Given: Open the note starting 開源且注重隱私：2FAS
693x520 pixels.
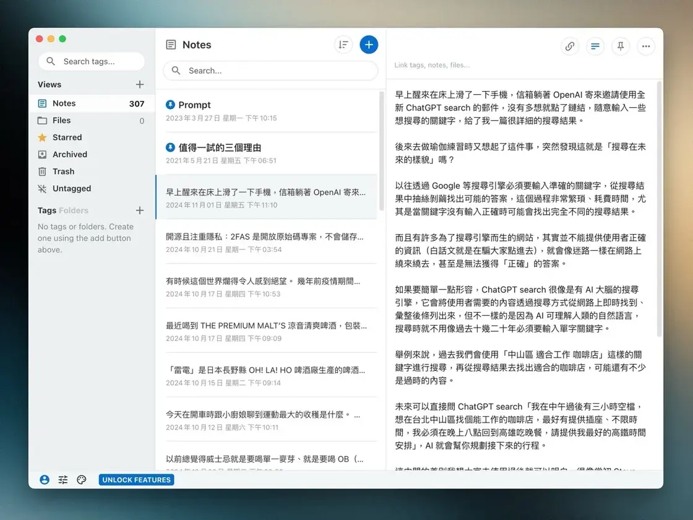Looking at the screenshot, I should [x=267, y=242].
